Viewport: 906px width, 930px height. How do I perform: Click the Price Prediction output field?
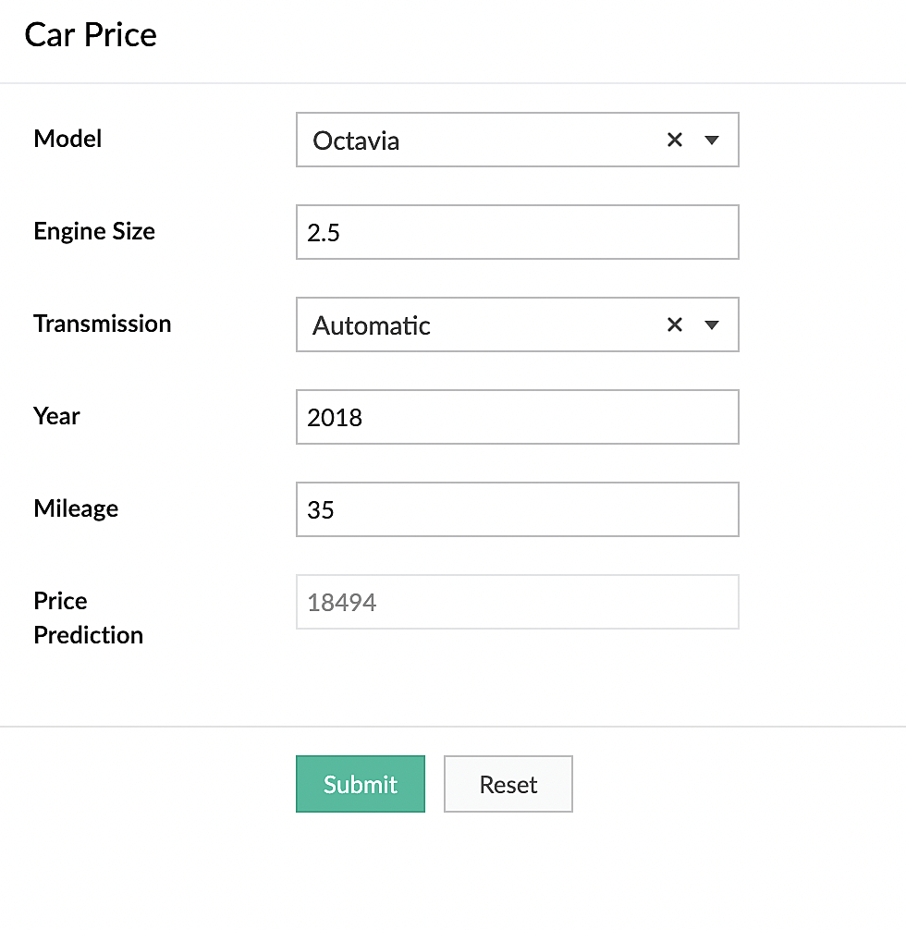tap(517, 602)
